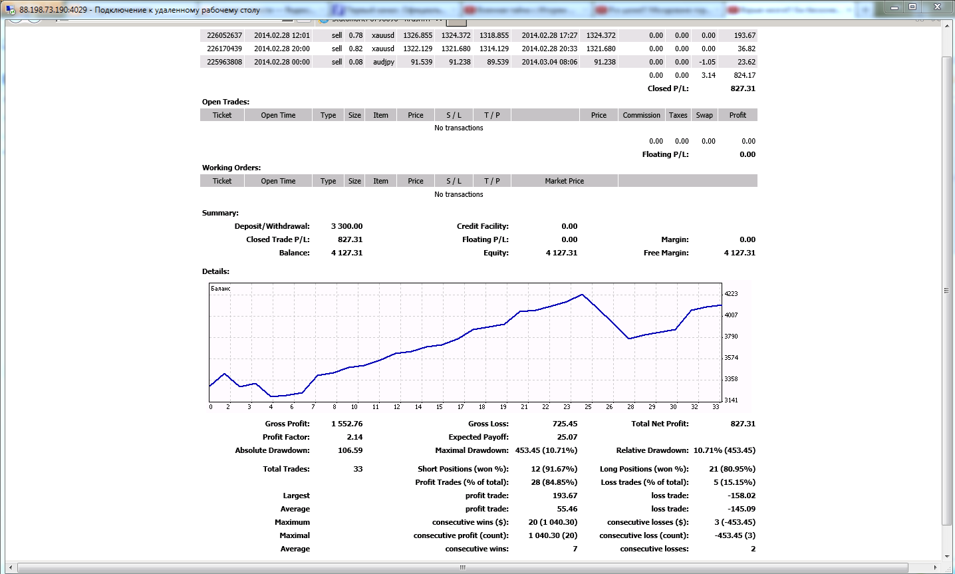Click the balance chart graph

click(x=466, y=343)
